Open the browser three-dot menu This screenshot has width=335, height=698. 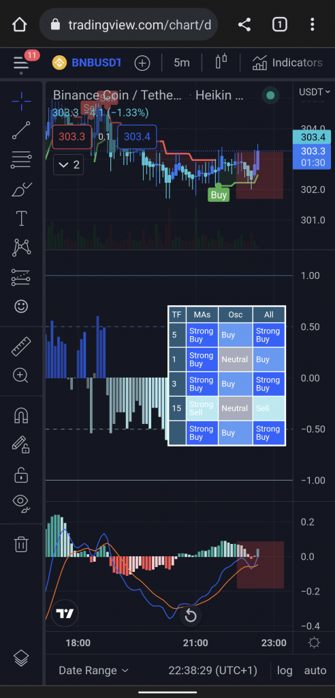(x=313, y=25)
